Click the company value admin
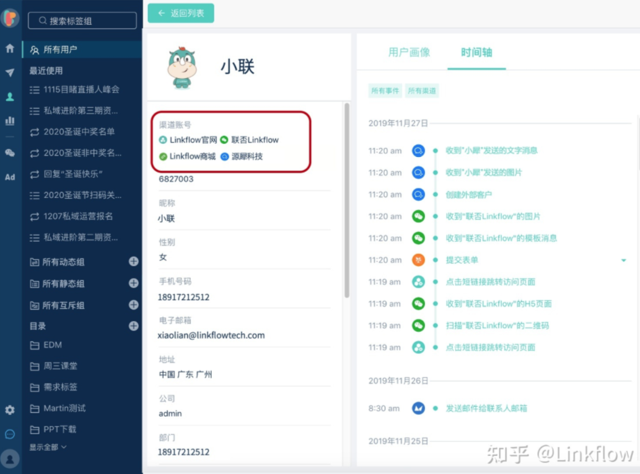This screenshot has width=640, height=474. 170,414
